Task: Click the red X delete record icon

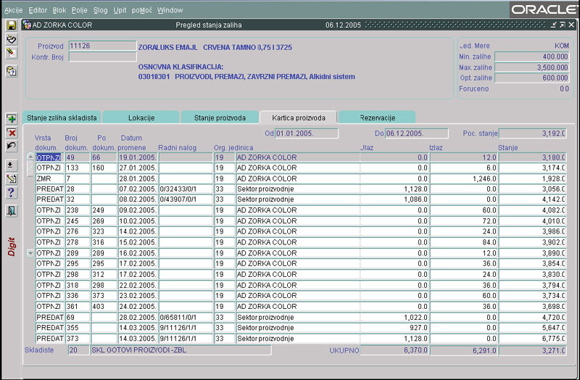Action: [12, 133]
